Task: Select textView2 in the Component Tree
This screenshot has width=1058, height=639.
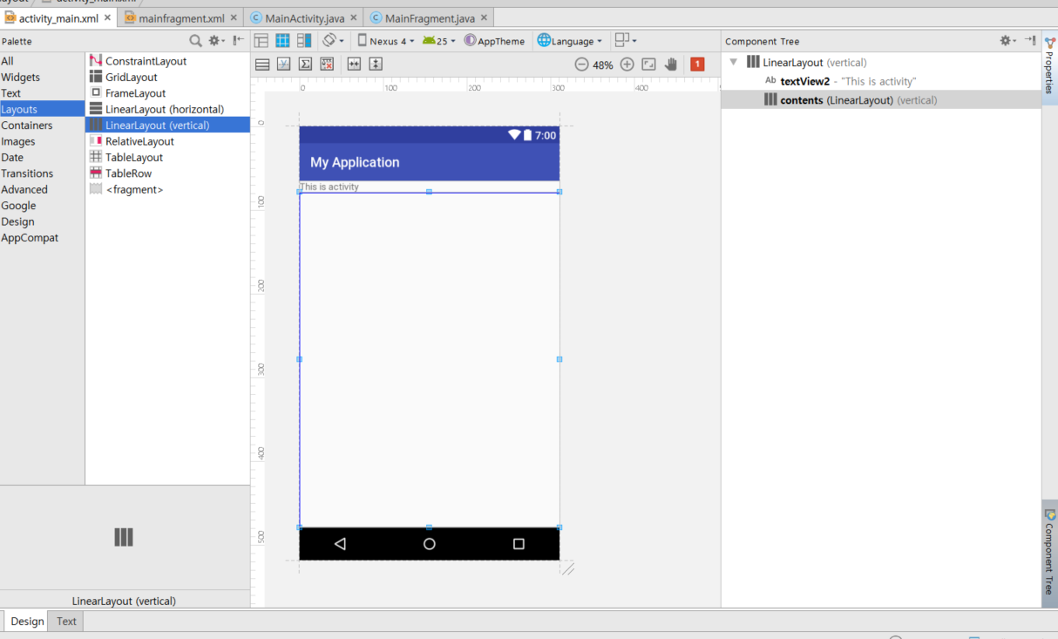Action: coord(804,81)
